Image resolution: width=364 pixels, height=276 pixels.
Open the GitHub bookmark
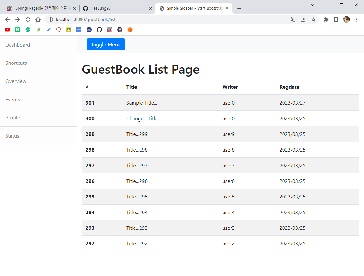coord(99,30)
